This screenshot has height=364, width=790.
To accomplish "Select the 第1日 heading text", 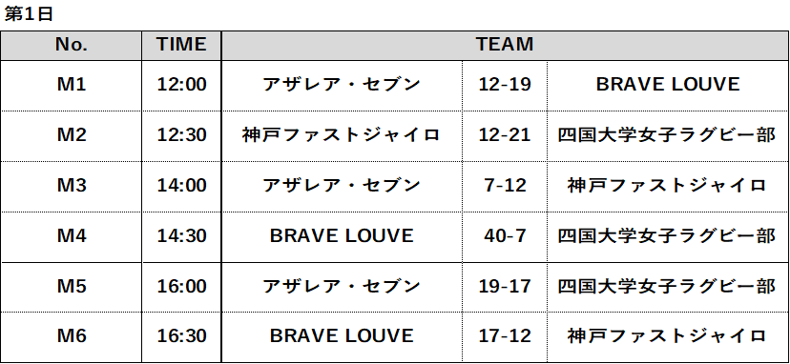I will [29, 14].
